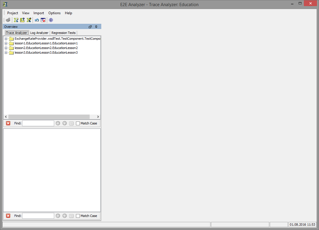Close the upper Find bar with red X
This screenshot has height=230, width=319.
(8, 123)
